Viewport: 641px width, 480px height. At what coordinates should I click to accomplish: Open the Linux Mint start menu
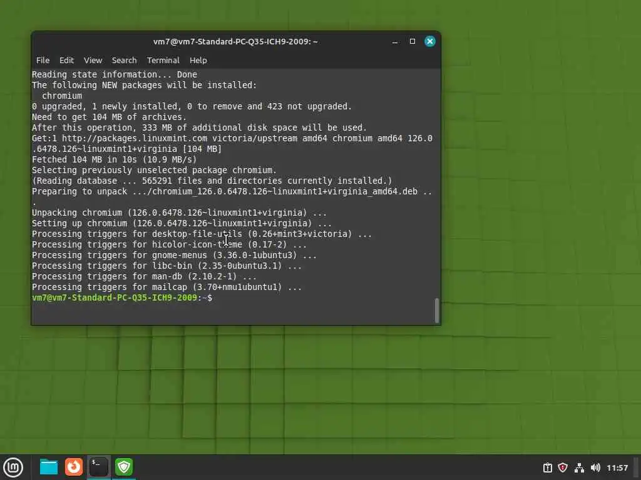(13, 467)
